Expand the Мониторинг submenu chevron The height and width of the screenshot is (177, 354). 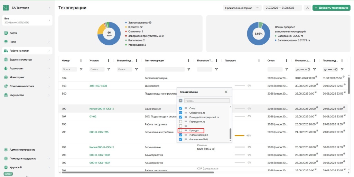(x=49, y=77)
